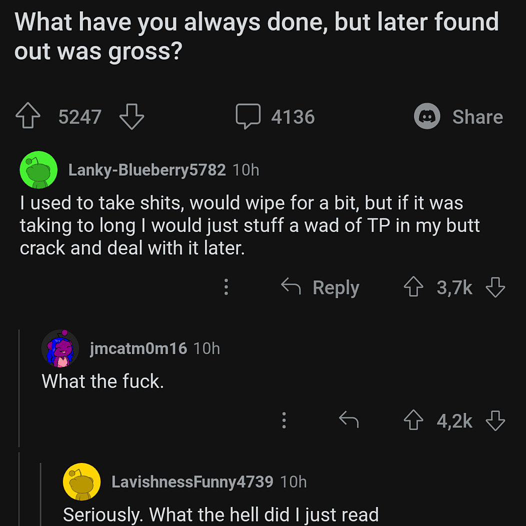Tap the Share button label
Screen dimensions: 526x526
click(x=477, y=116)
